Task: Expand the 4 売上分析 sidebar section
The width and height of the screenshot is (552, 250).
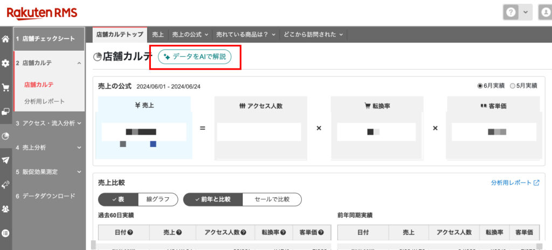Action: pos(49,148)
